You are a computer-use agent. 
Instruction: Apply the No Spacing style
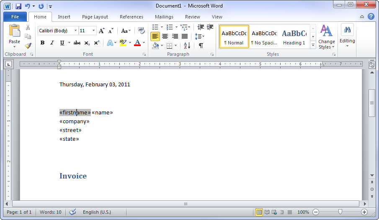[x=264, y=36]
